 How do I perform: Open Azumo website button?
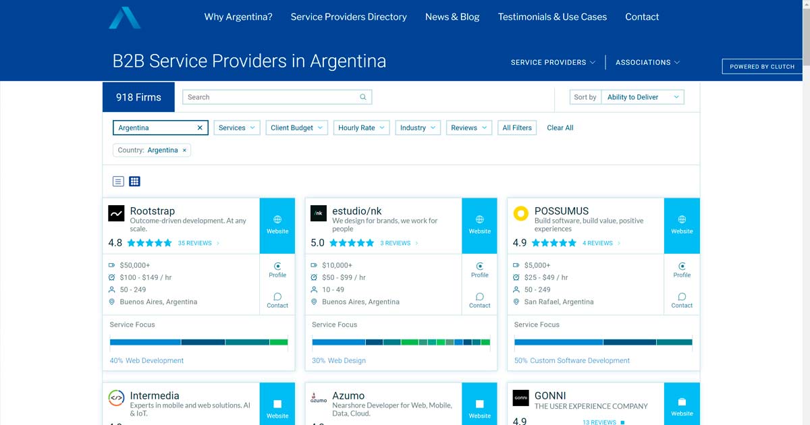[x=480, y=404]
